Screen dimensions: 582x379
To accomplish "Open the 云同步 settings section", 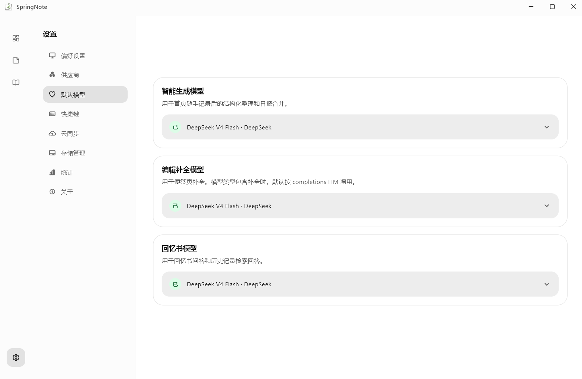I will (x=85, y=134).
